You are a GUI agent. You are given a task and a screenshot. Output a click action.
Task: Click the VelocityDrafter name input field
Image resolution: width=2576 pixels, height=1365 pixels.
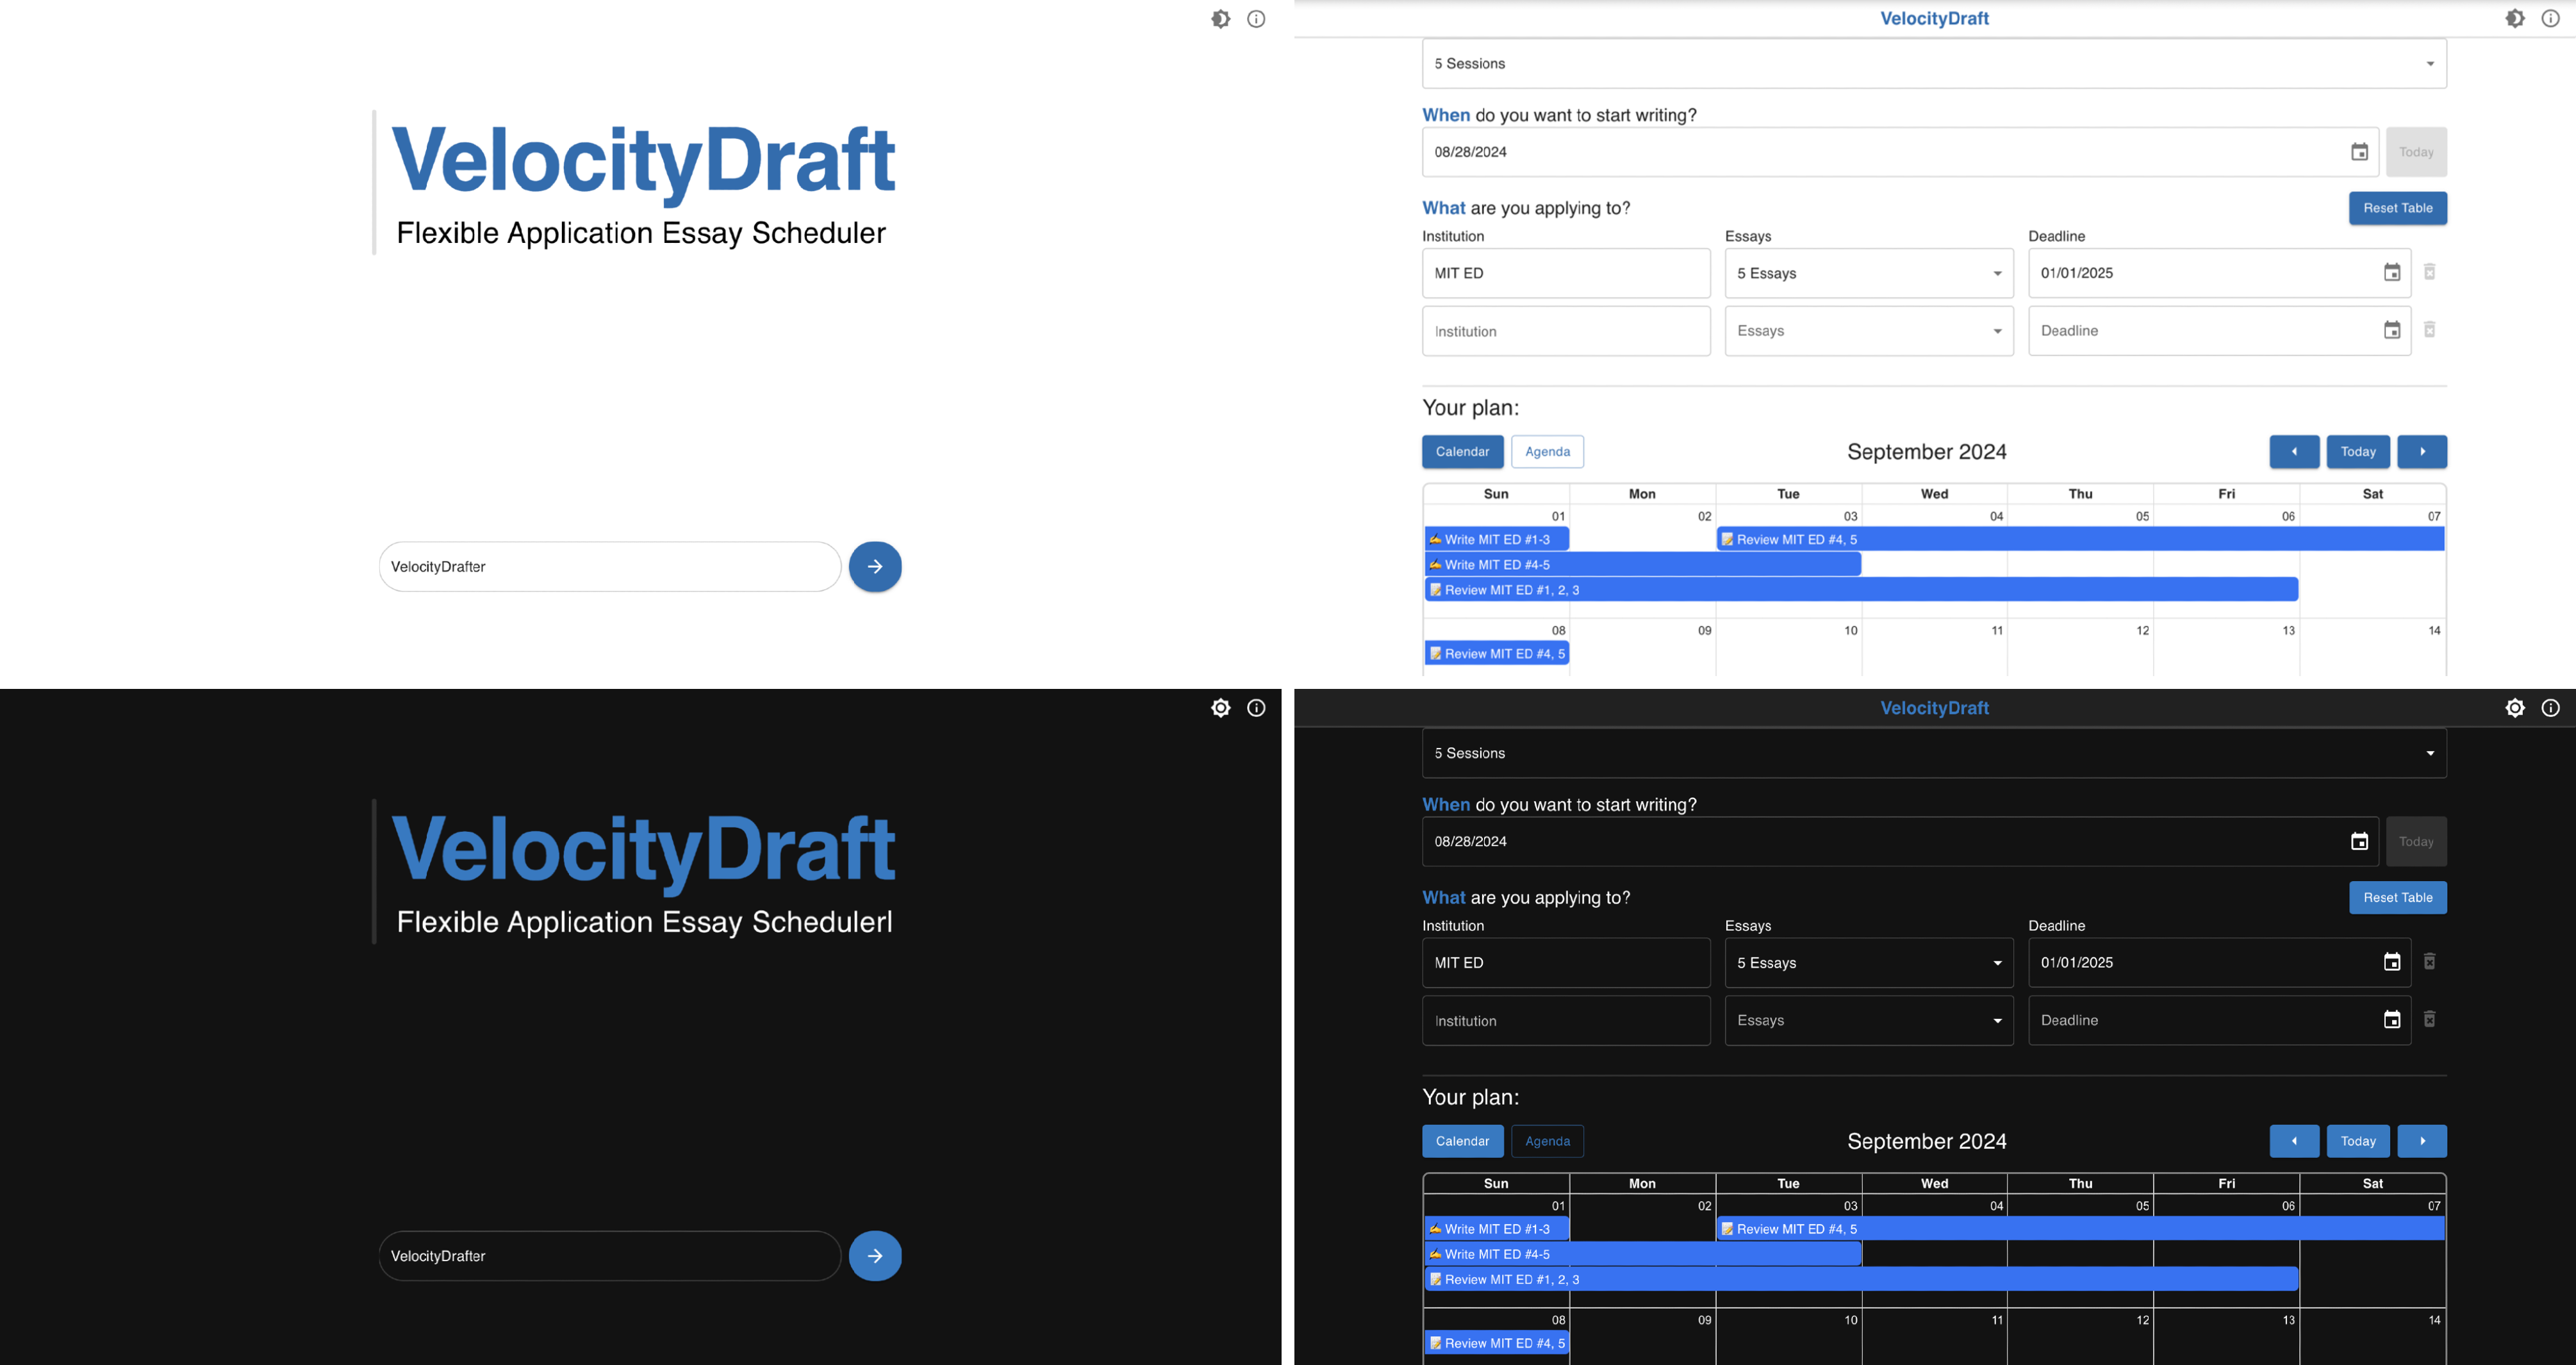tap(609, 566)
